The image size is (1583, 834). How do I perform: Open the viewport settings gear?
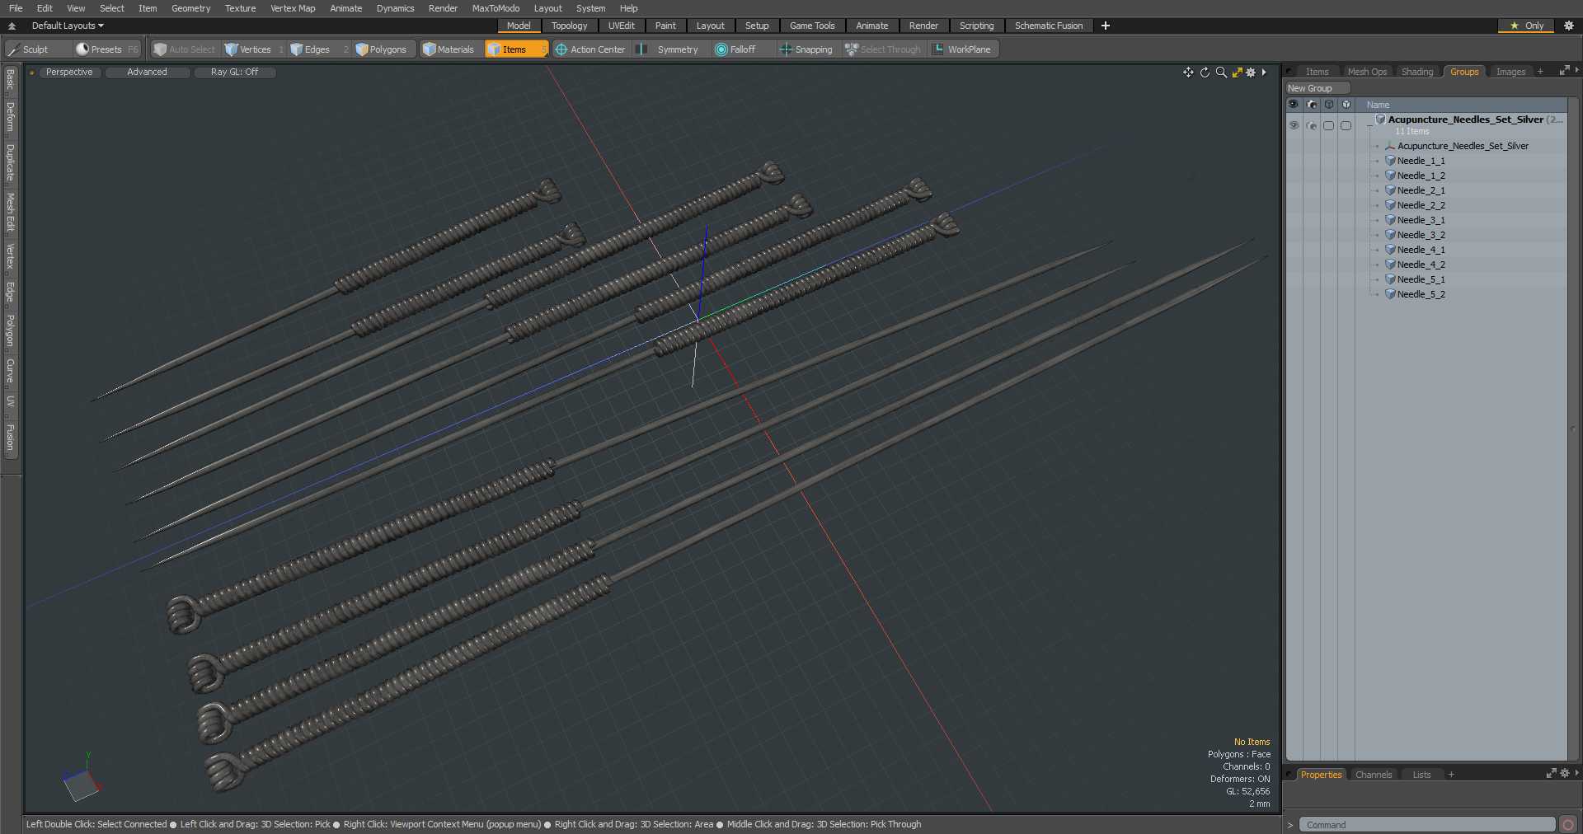pyautogui.click(x=1251, y=73)
